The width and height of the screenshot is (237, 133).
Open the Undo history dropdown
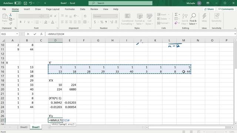pos(34,3)
